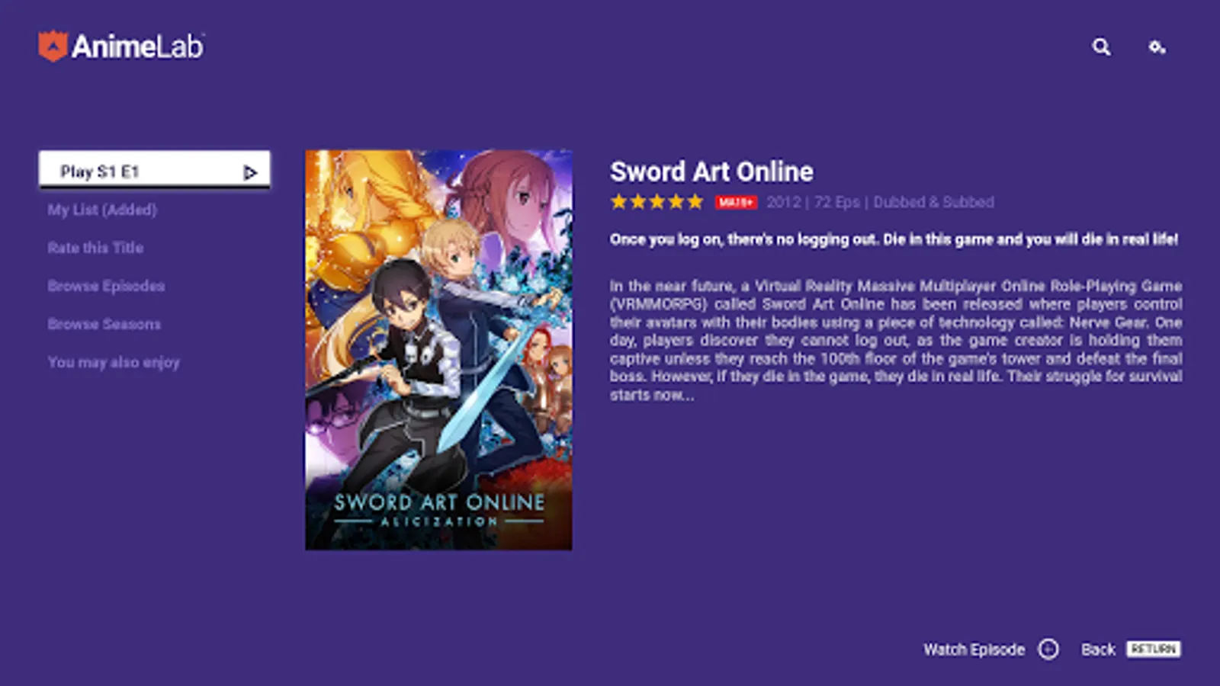Click the RETURN key badge
The image size is (1220, 686).
[x=1154, y=649]
